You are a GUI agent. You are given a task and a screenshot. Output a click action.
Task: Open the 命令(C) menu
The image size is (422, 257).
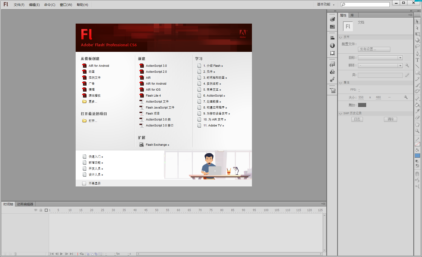[x=50, y=5]
